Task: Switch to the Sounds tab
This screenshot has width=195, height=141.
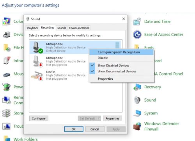Action: coord(61,28)
